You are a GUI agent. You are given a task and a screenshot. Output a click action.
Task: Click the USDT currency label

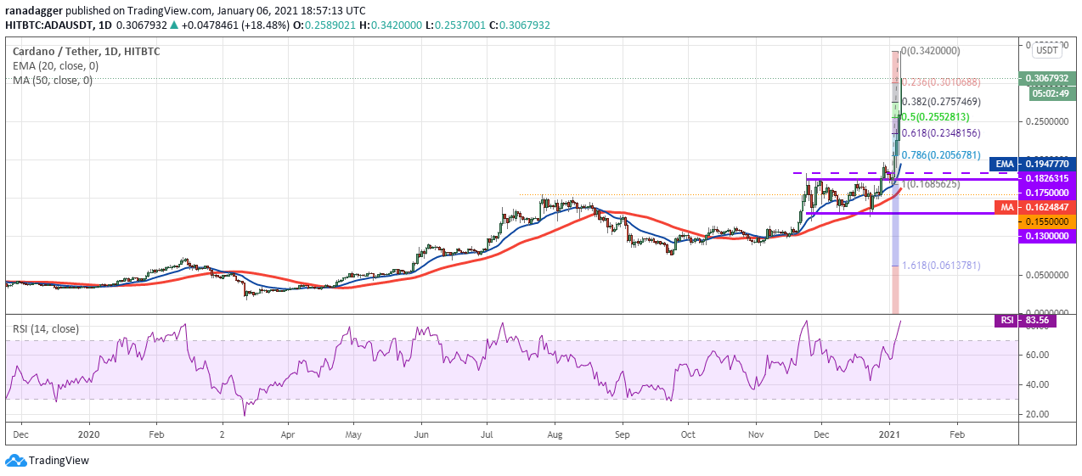click(x=1046, y=50)
